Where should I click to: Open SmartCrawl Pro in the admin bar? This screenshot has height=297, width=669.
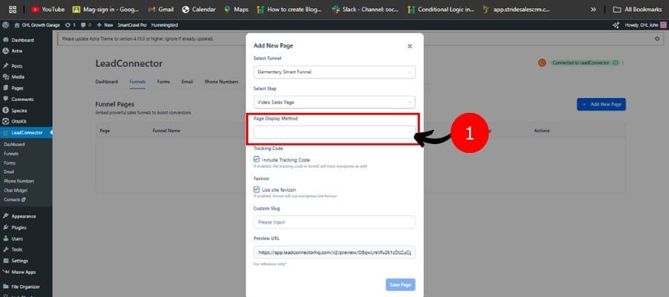[x=132, y=25]
